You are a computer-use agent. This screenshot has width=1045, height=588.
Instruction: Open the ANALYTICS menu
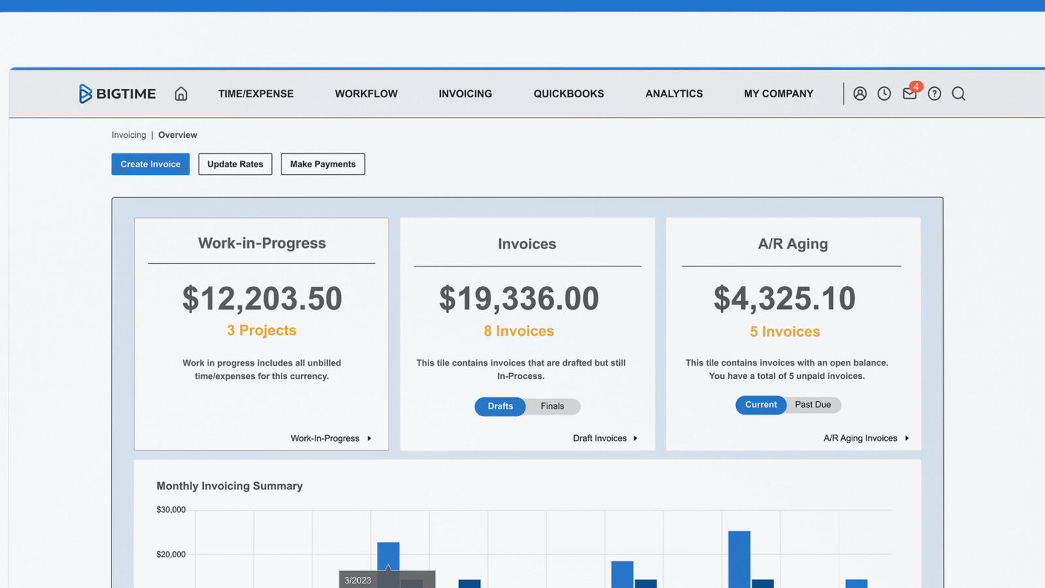point(674,93)
